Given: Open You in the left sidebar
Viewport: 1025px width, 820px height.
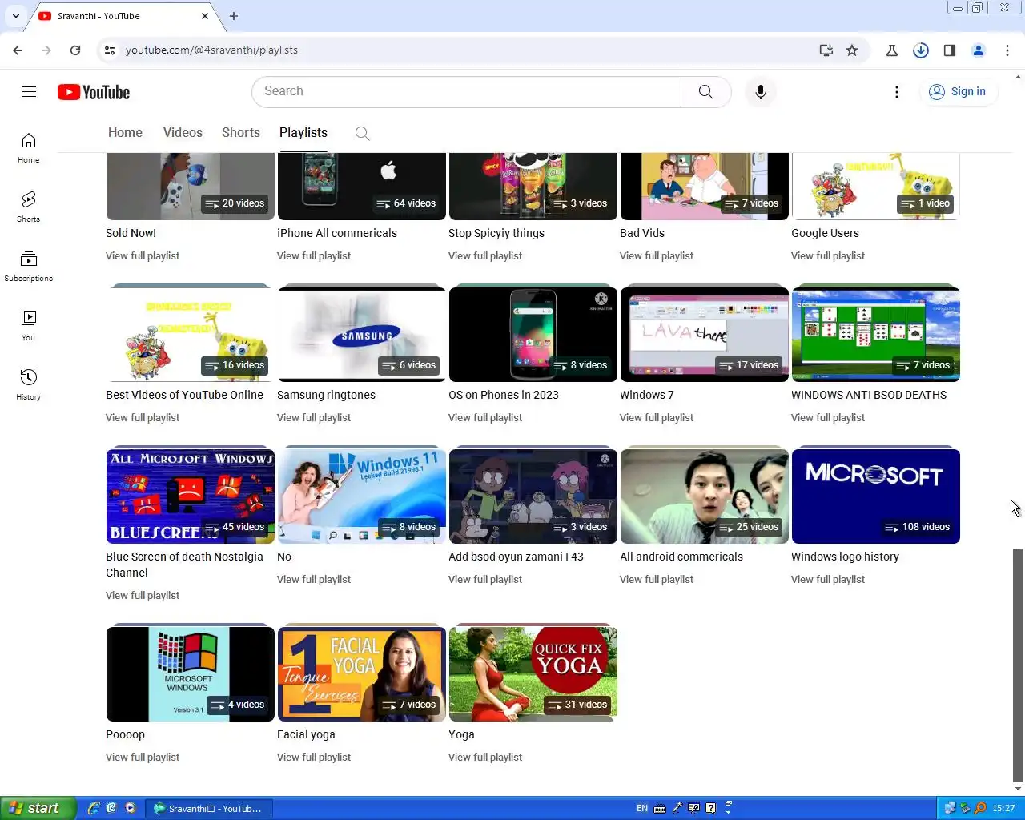Looking at the screenshot, I should [29, 325].
